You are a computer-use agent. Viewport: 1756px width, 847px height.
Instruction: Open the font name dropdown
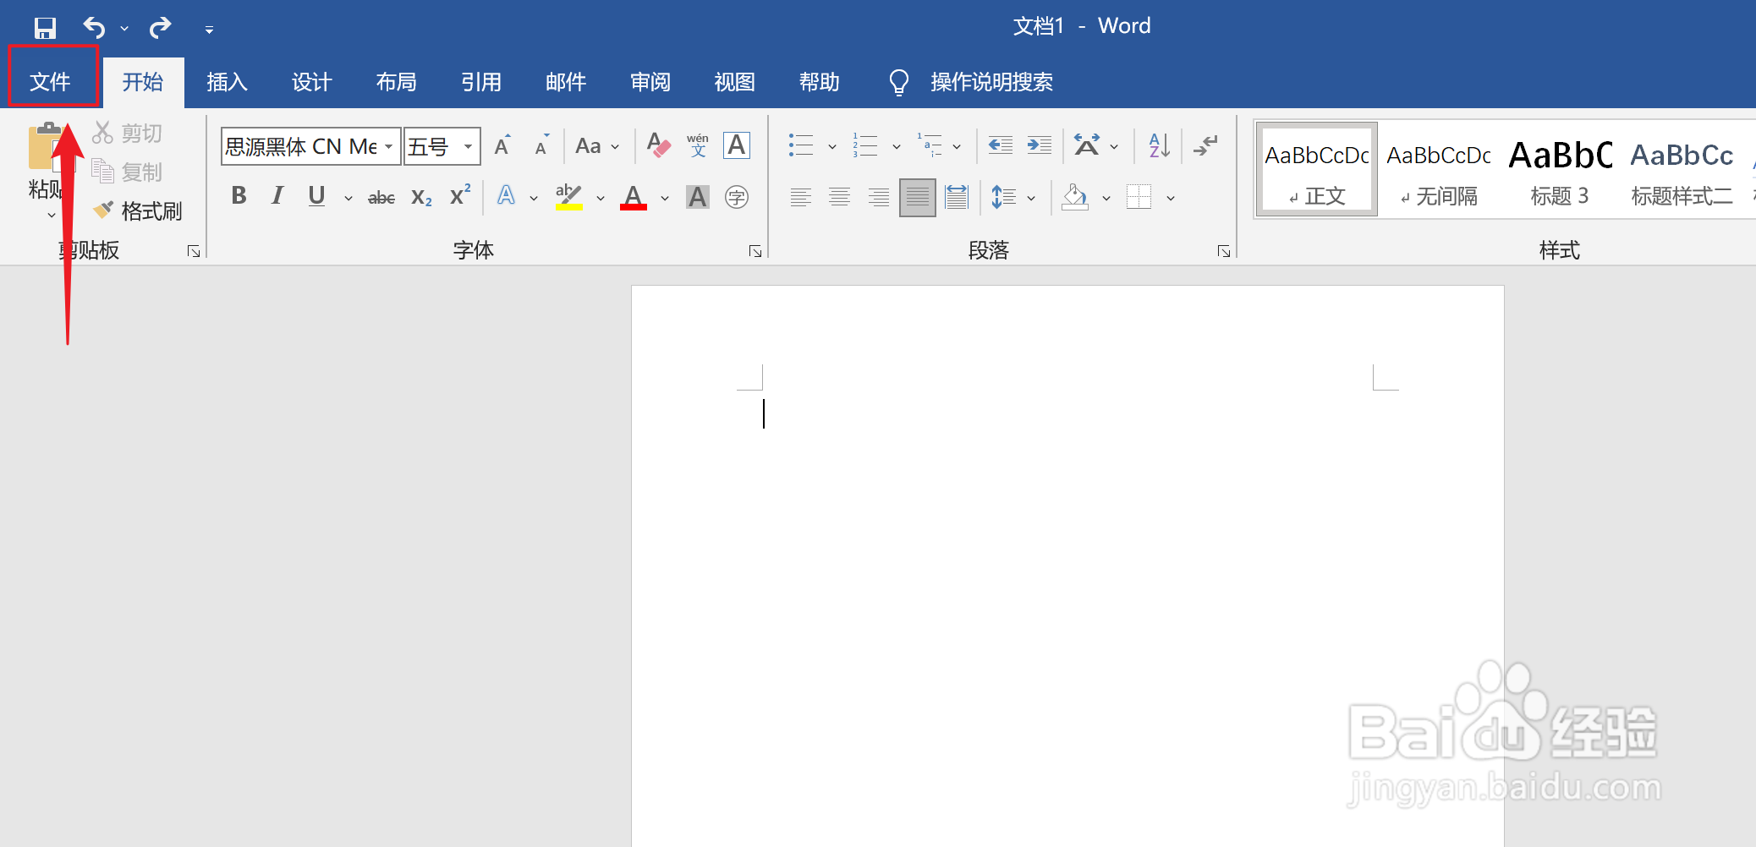[x=388, y=145]
